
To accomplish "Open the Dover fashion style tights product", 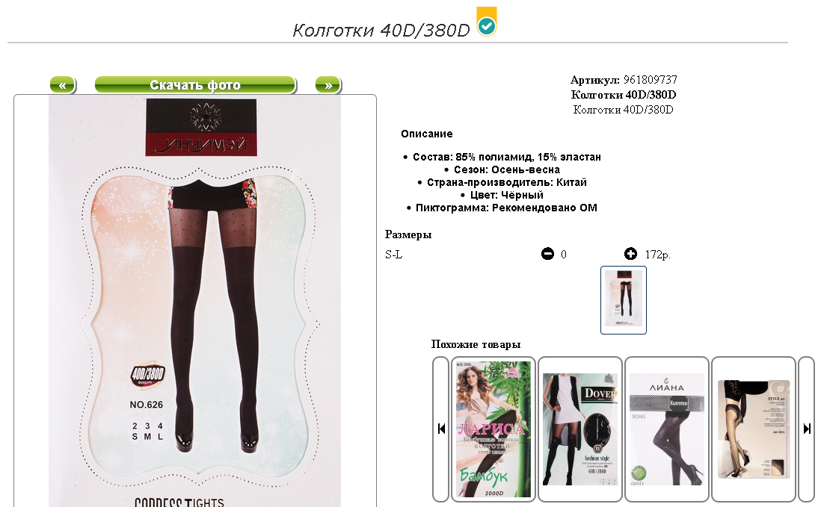I will (580, 429).
